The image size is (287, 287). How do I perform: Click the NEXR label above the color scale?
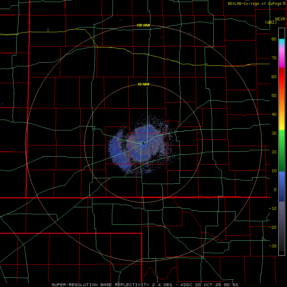coord(280,19)
